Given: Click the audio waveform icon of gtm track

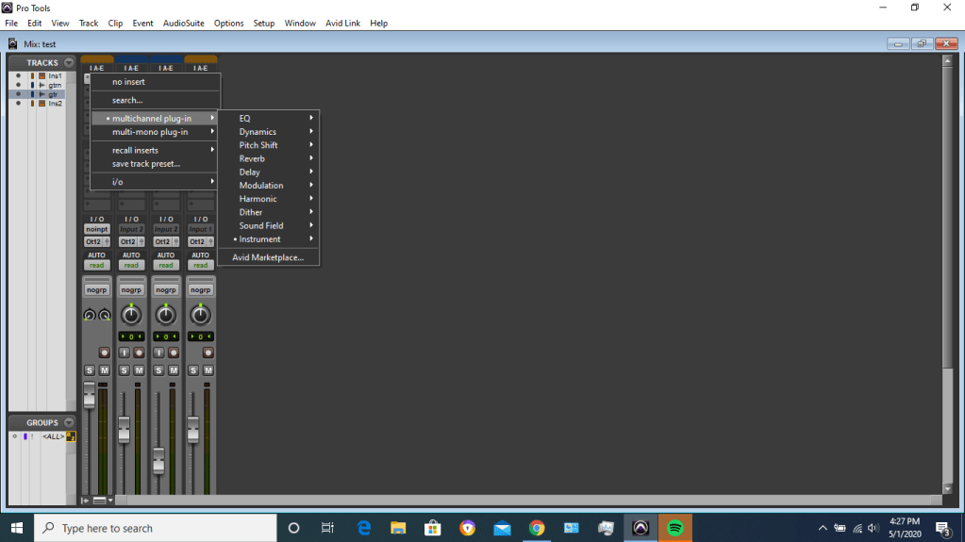Looking at the screenshot, I should (x=42, y=85).
